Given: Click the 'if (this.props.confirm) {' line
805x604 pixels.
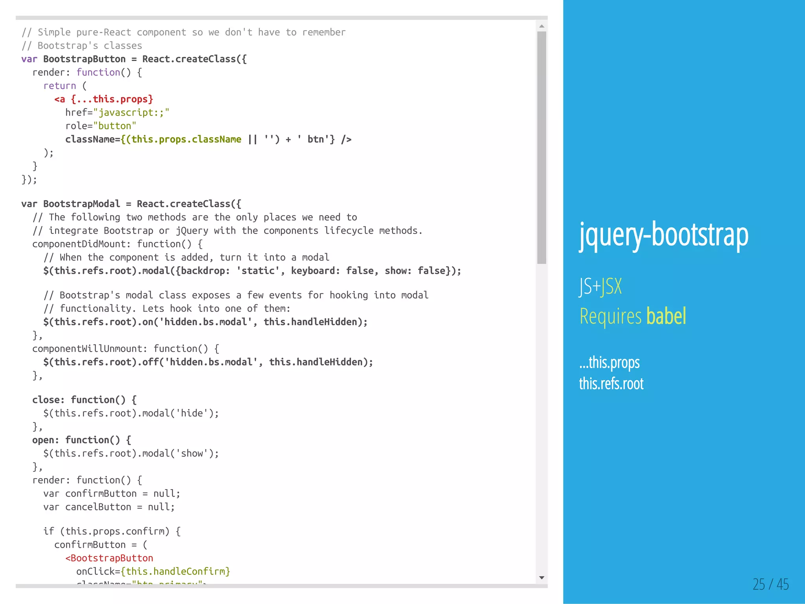Looking at the screenshot, I should 112,531.
